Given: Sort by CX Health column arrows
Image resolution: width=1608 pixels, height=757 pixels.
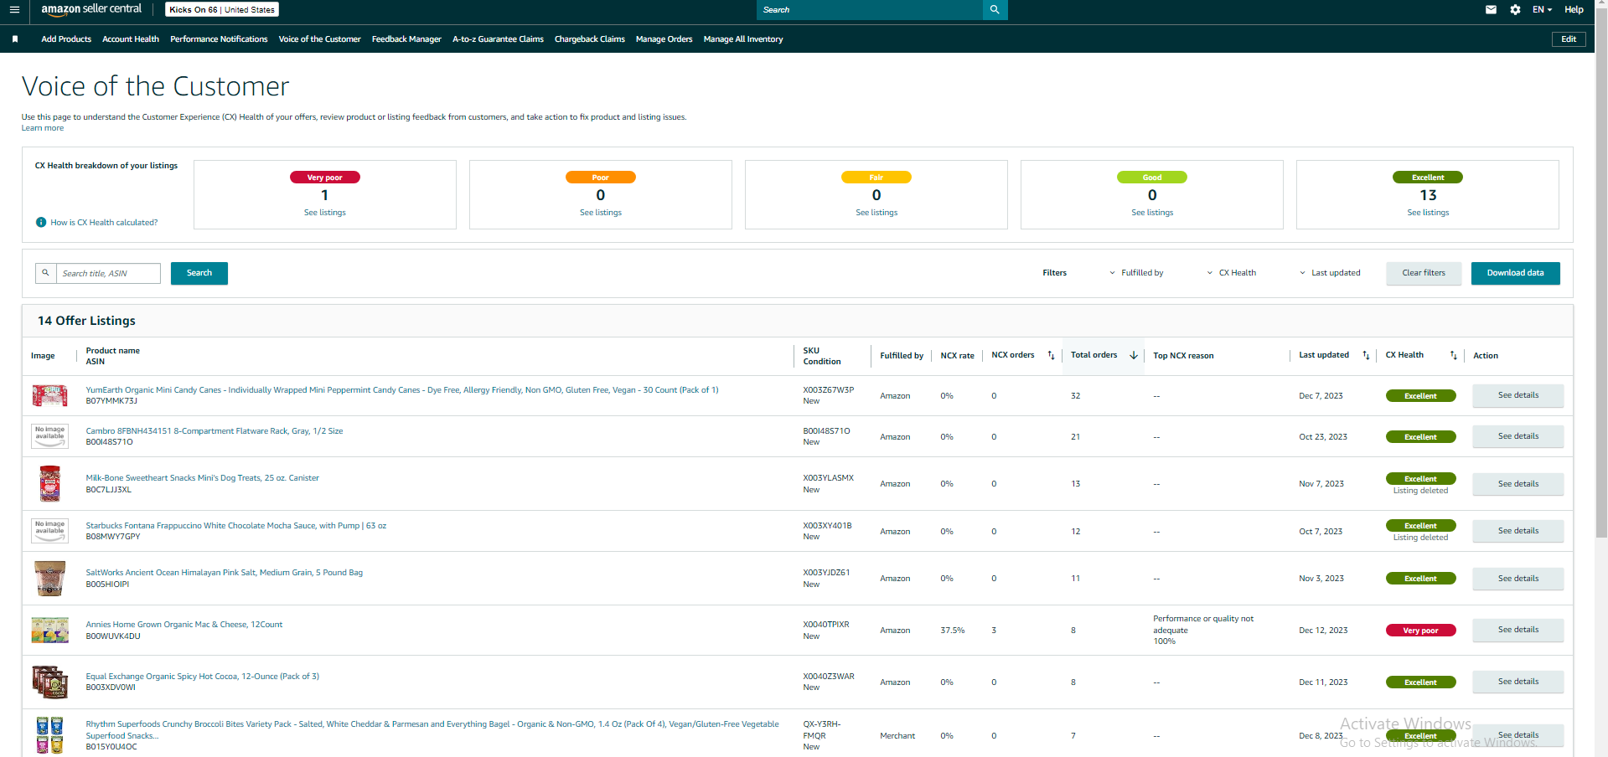Looking at the screenshot, I should tap(1454, 356).
